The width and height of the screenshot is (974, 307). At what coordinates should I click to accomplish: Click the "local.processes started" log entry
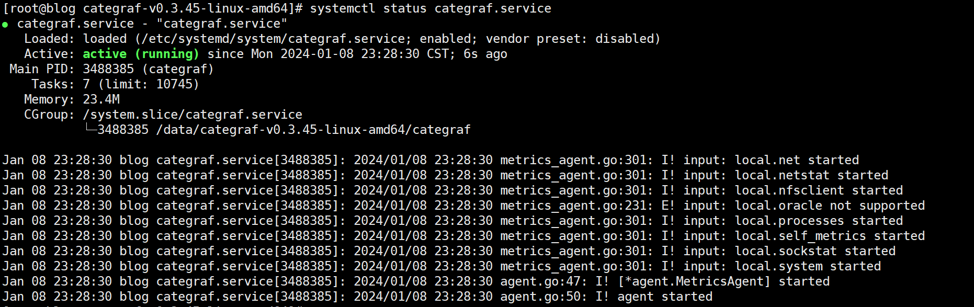pos(819,221)
